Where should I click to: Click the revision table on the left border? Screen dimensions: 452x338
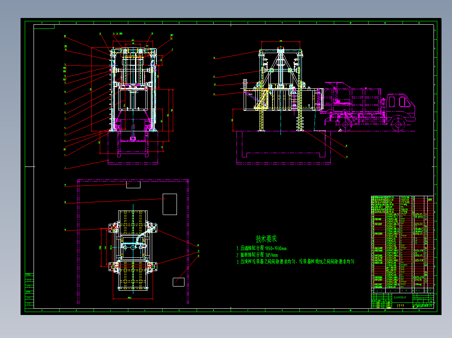click(x=29, y=291)
